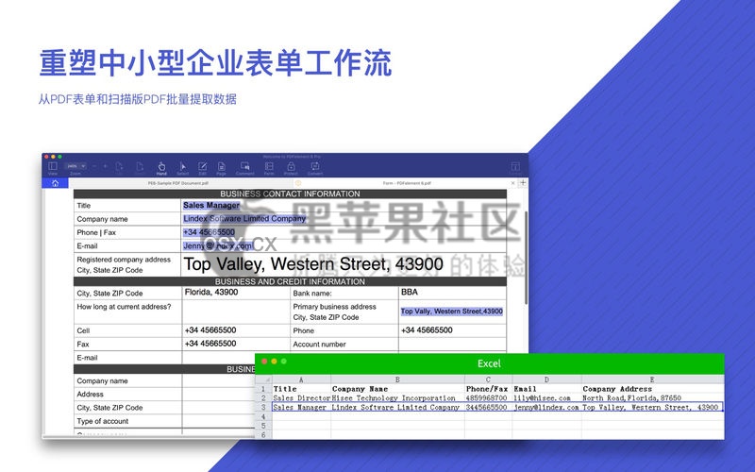755x472 pixels.
Task: Click the Excel cell 'Lindex Software Limited Company'
Action: tap(395, 407)
